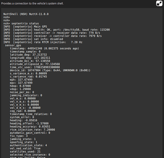Click the 'vel_m_s: 0.00000' line
This screenshot has width=164, height=158.
coord(23,98)
